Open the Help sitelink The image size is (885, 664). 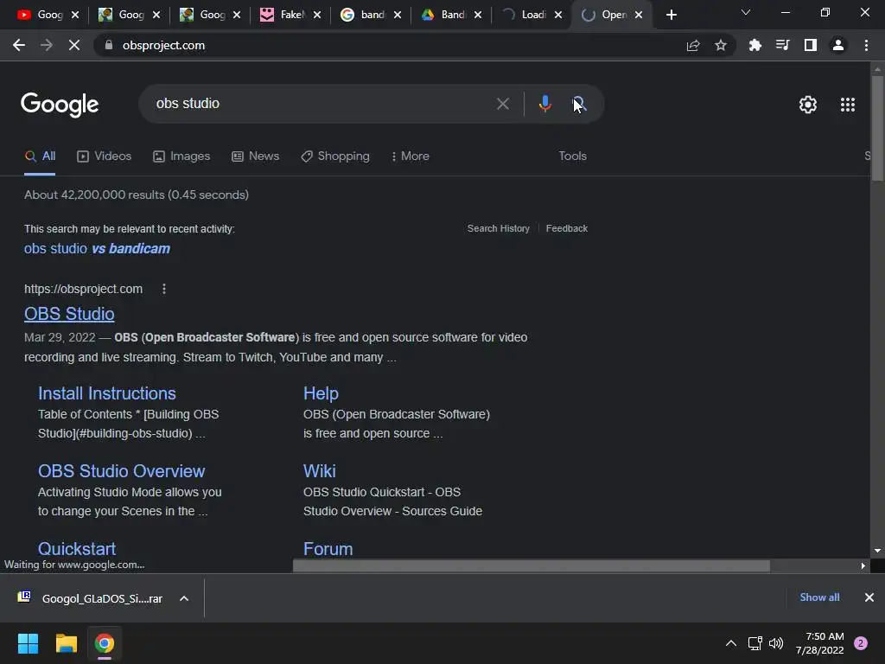(x=321, y=393)
